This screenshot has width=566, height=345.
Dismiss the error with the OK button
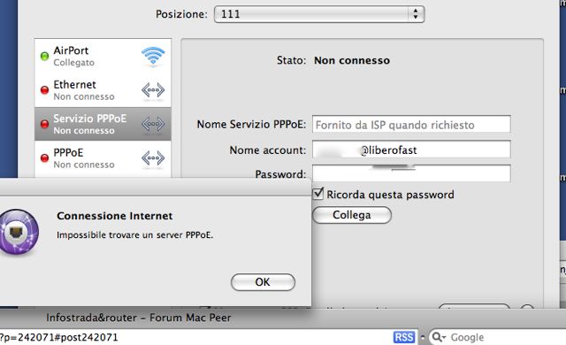(x=263, y=282)
